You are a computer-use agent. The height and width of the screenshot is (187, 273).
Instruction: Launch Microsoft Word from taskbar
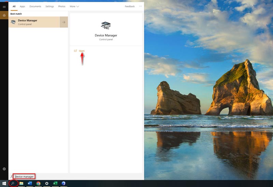point(30,183)
